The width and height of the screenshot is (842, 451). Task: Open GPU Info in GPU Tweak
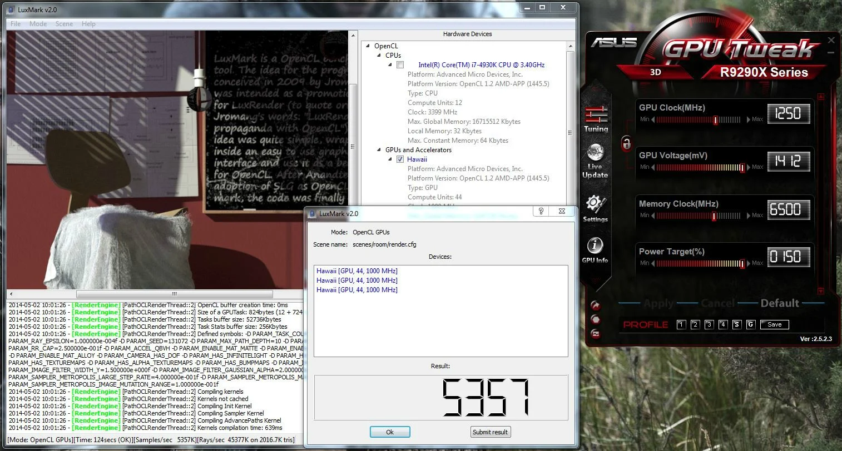595,250
